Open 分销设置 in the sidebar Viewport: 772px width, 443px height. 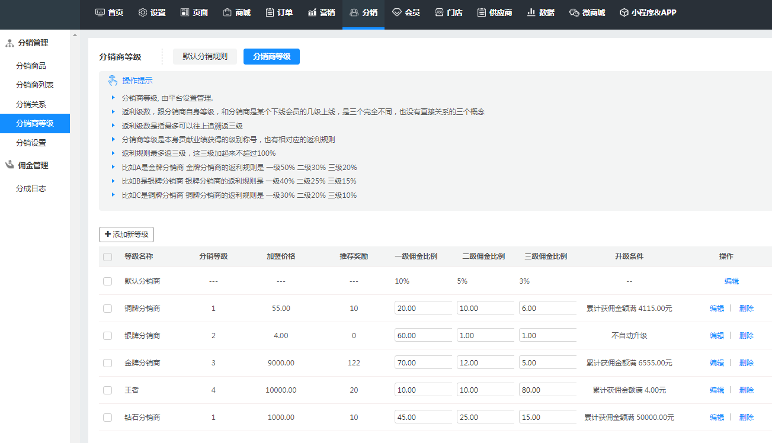(x=31, y=143)
